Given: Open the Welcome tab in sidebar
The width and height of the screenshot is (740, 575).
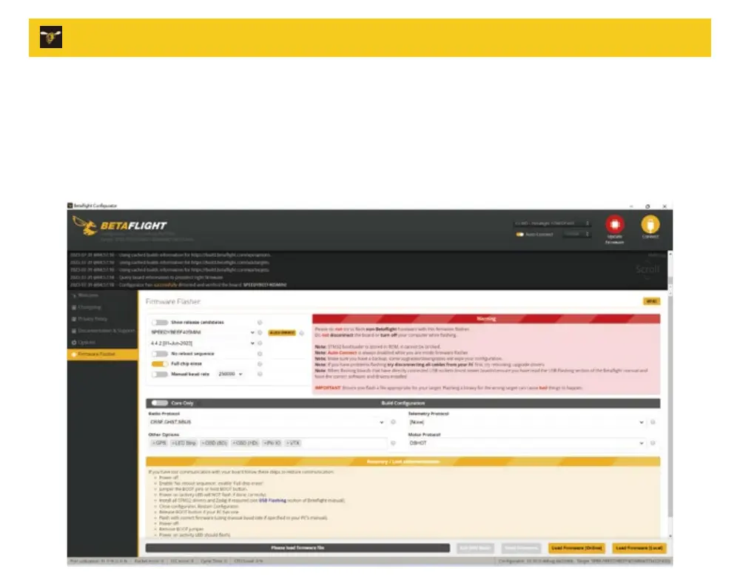Looking at the screenshot, I should point(102,295).
